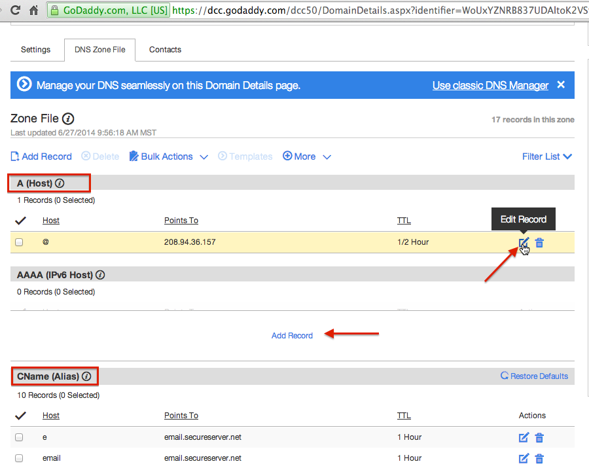The width and height of the screenshot is (589, 468).
Task: Open the Contacts tab
Action: click(x=166, y=50)
